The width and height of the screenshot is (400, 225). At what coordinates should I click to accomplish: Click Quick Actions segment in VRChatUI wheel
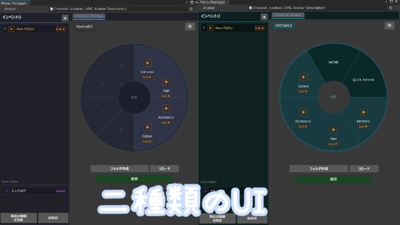coord(363,79)
